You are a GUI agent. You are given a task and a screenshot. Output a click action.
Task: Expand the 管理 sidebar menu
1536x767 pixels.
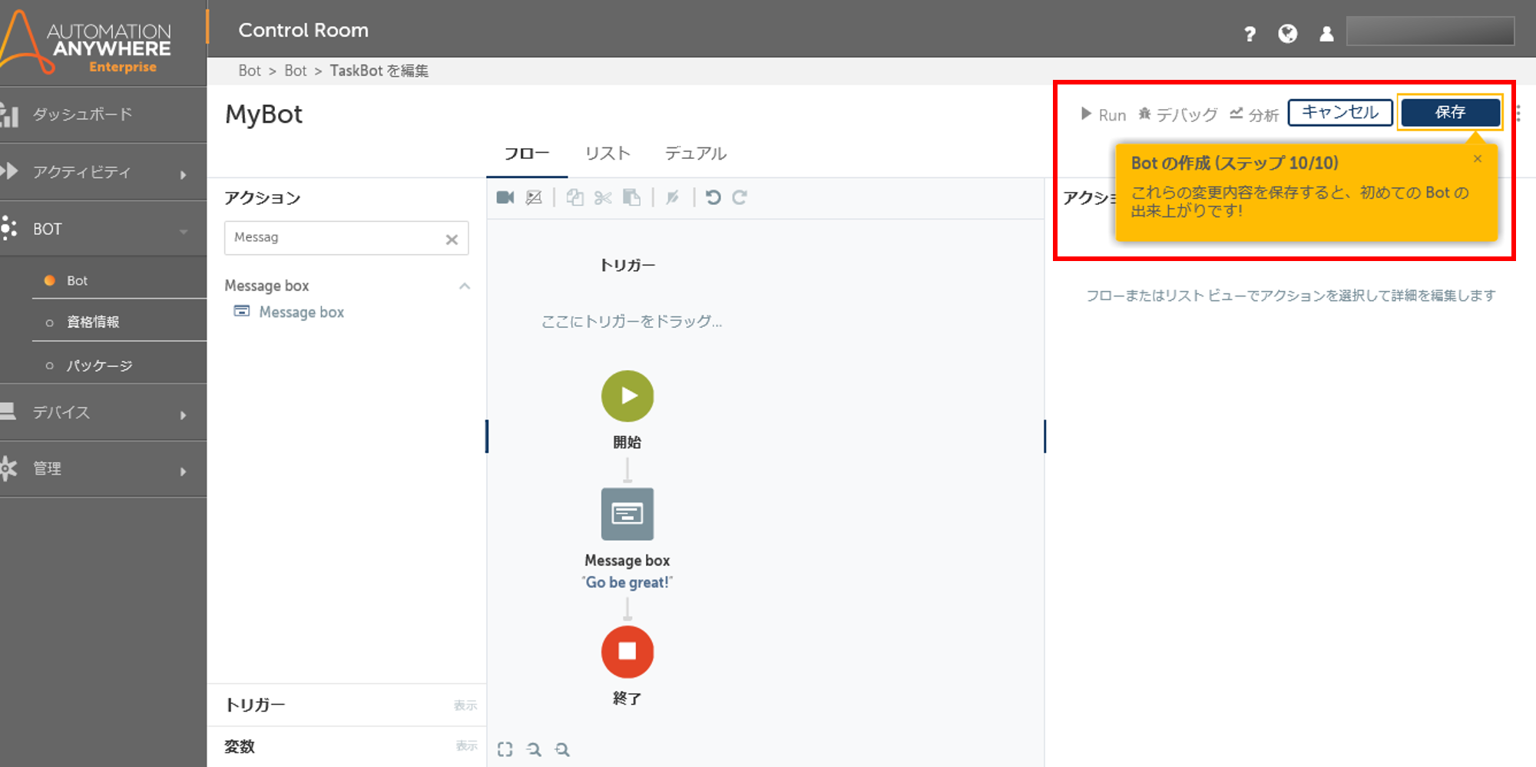pos(103,468)
